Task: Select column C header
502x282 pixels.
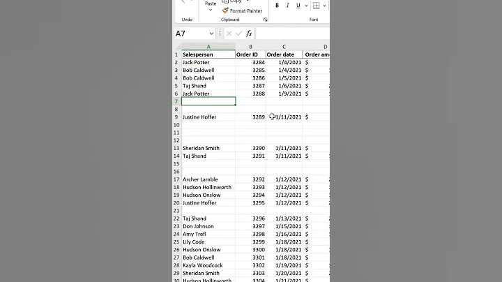Action: pyautogui.click(x=284, y=47)
